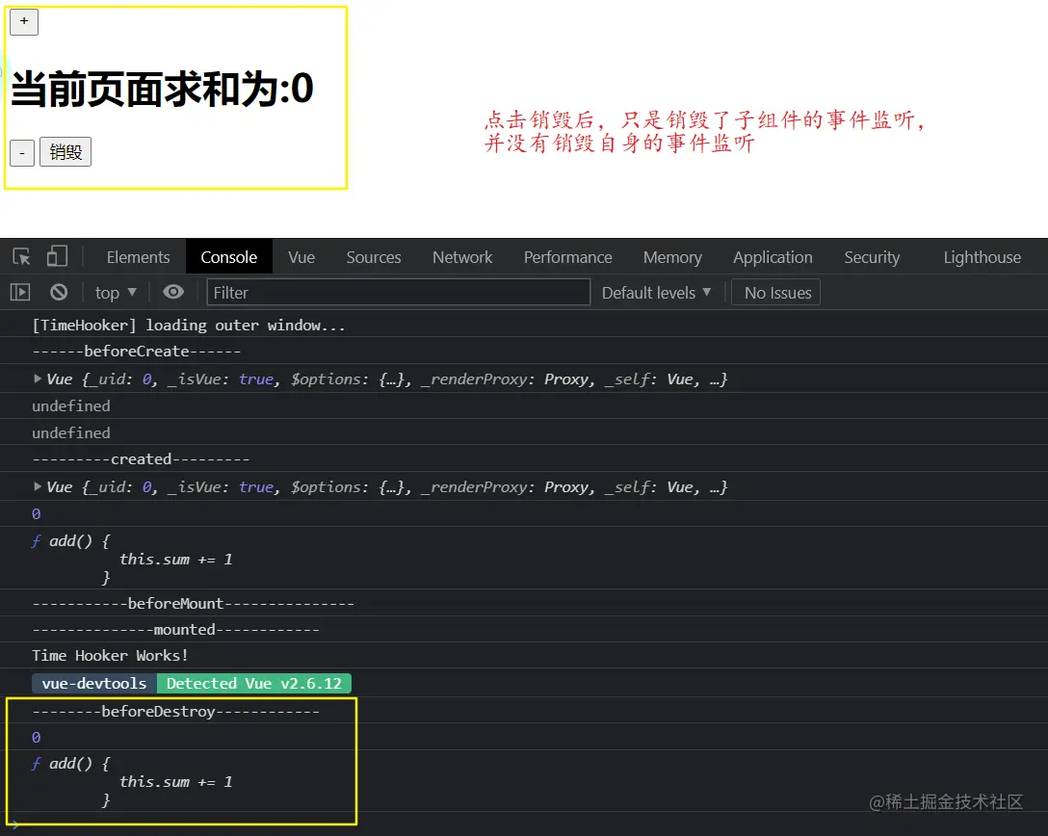Expand the Vue object under beforeCreate
Image resolution: width=1048 pixels, height=836 pixels.
38,379
